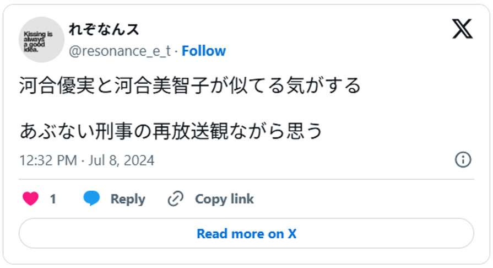Open the @resonance_e_t handle link
Screen dimensions: 493x268
[x=120, y=51]
